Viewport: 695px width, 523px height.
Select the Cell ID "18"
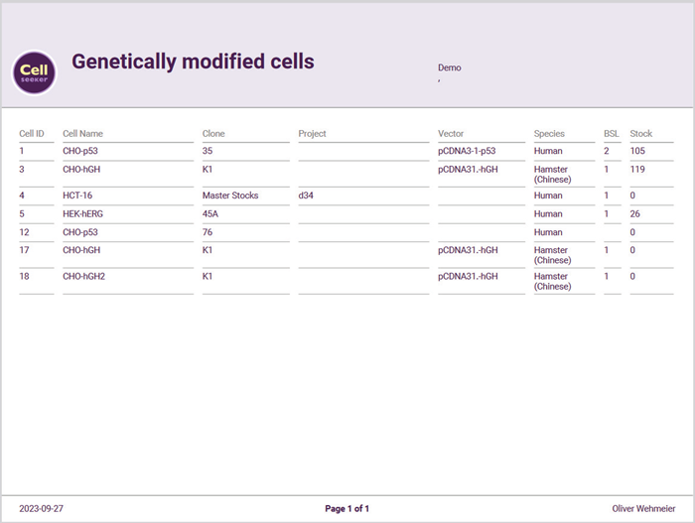click(24, 276)
